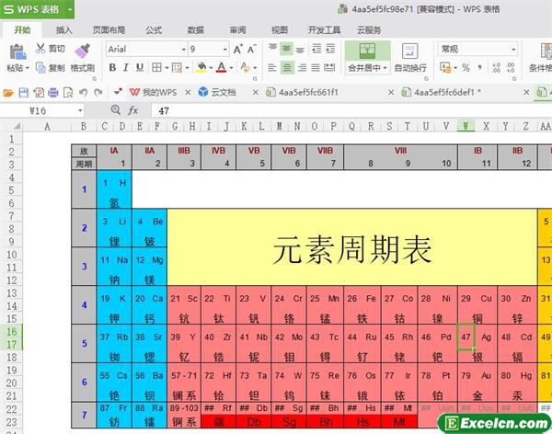This screenshot has height=434, width=552.
Task: Click the Save icon in quick toolbar
Action: click(x=23, y=92)
